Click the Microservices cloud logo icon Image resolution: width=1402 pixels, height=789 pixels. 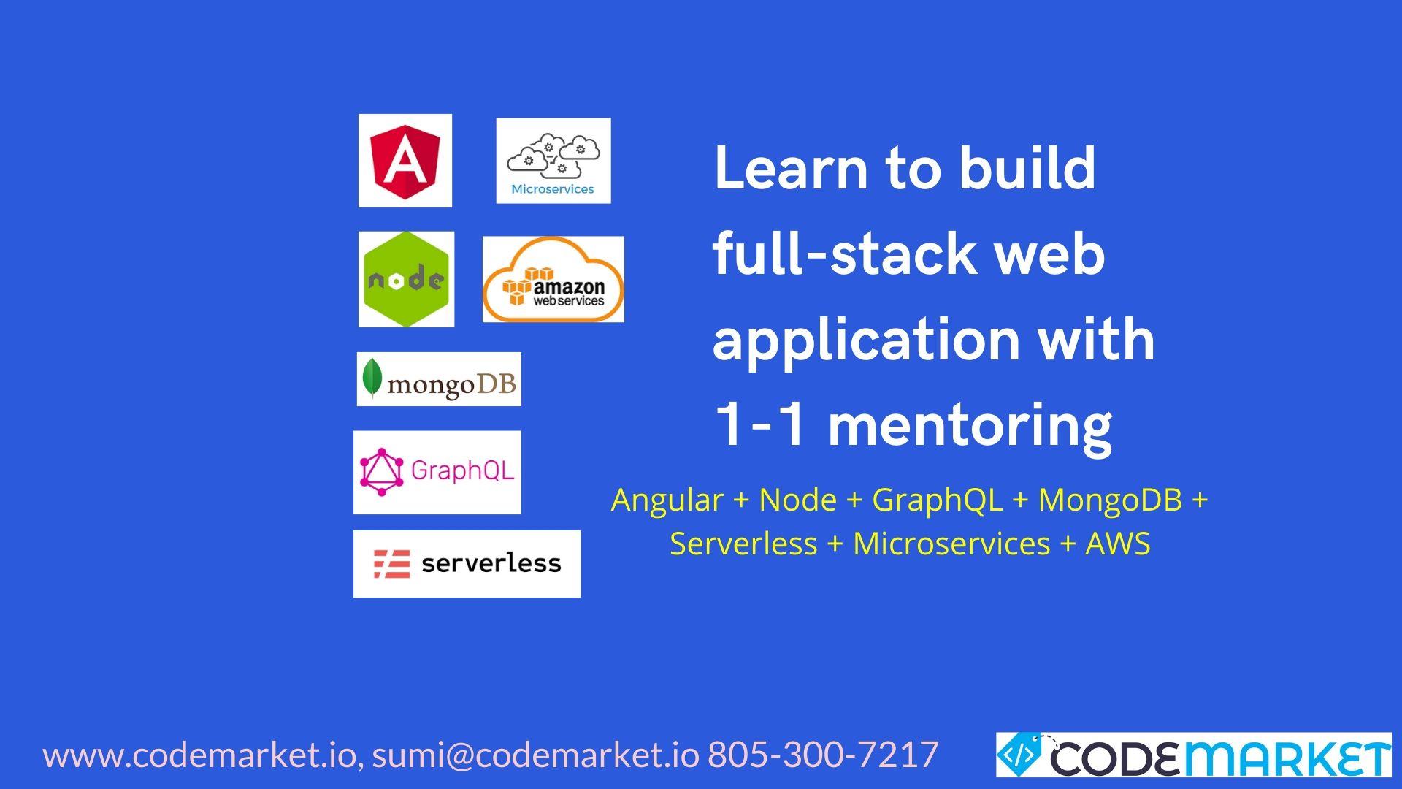coord(555,159)
